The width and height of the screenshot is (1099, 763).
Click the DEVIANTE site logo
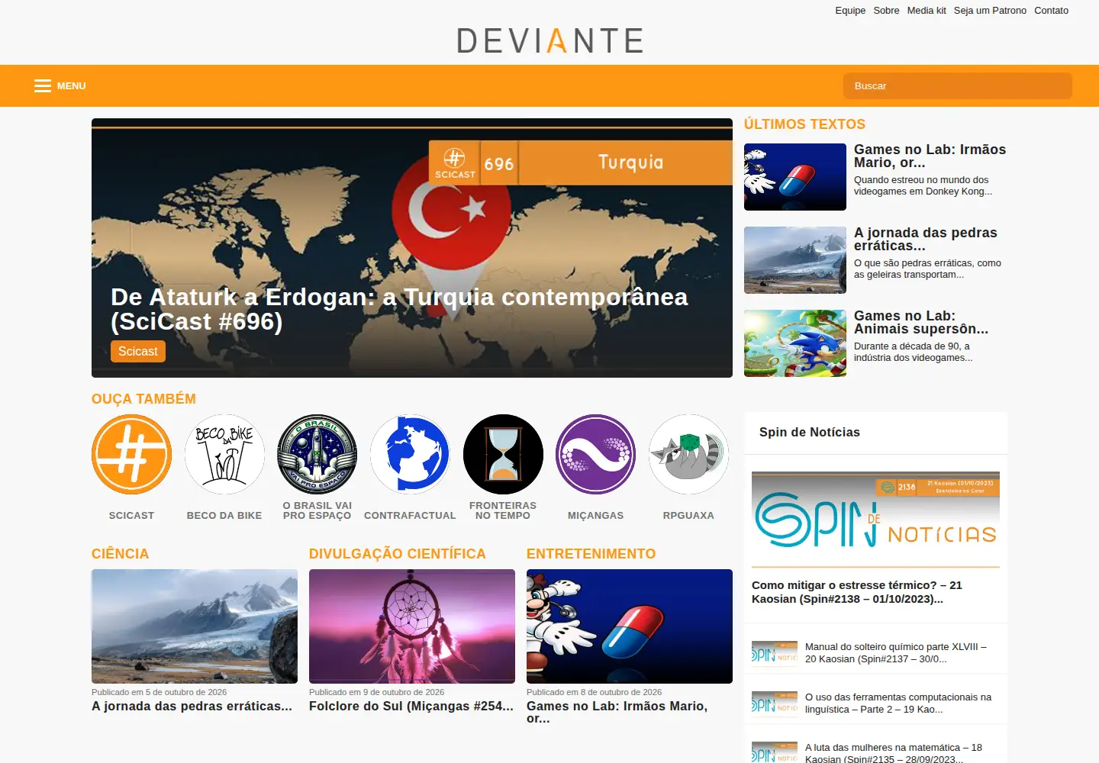549,40
